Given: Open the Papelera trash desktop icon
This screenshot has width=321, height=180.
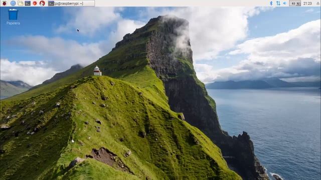Looking at the screenshot, I should point(13,16).
